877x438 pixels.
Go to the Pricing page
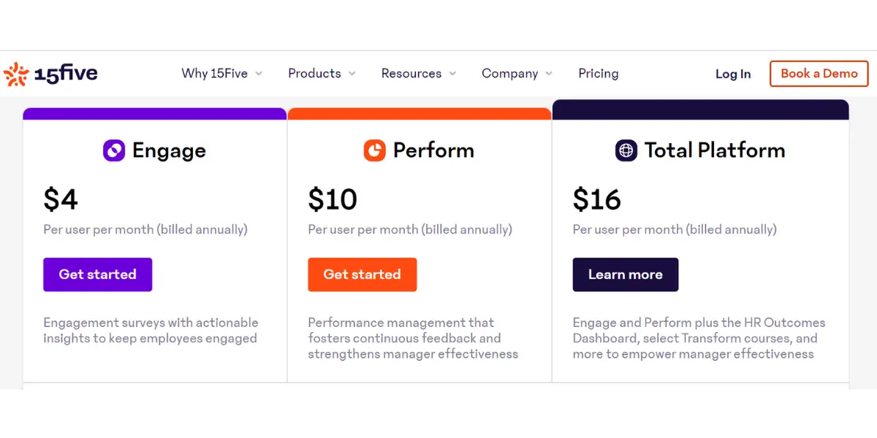pos(599,74)
